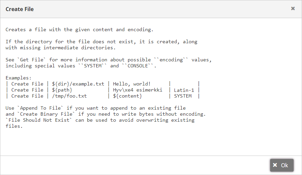Click the first line describing file creation
Viewport: 302px width, 175px height.
pyautogui.click(x=79, y=30)
